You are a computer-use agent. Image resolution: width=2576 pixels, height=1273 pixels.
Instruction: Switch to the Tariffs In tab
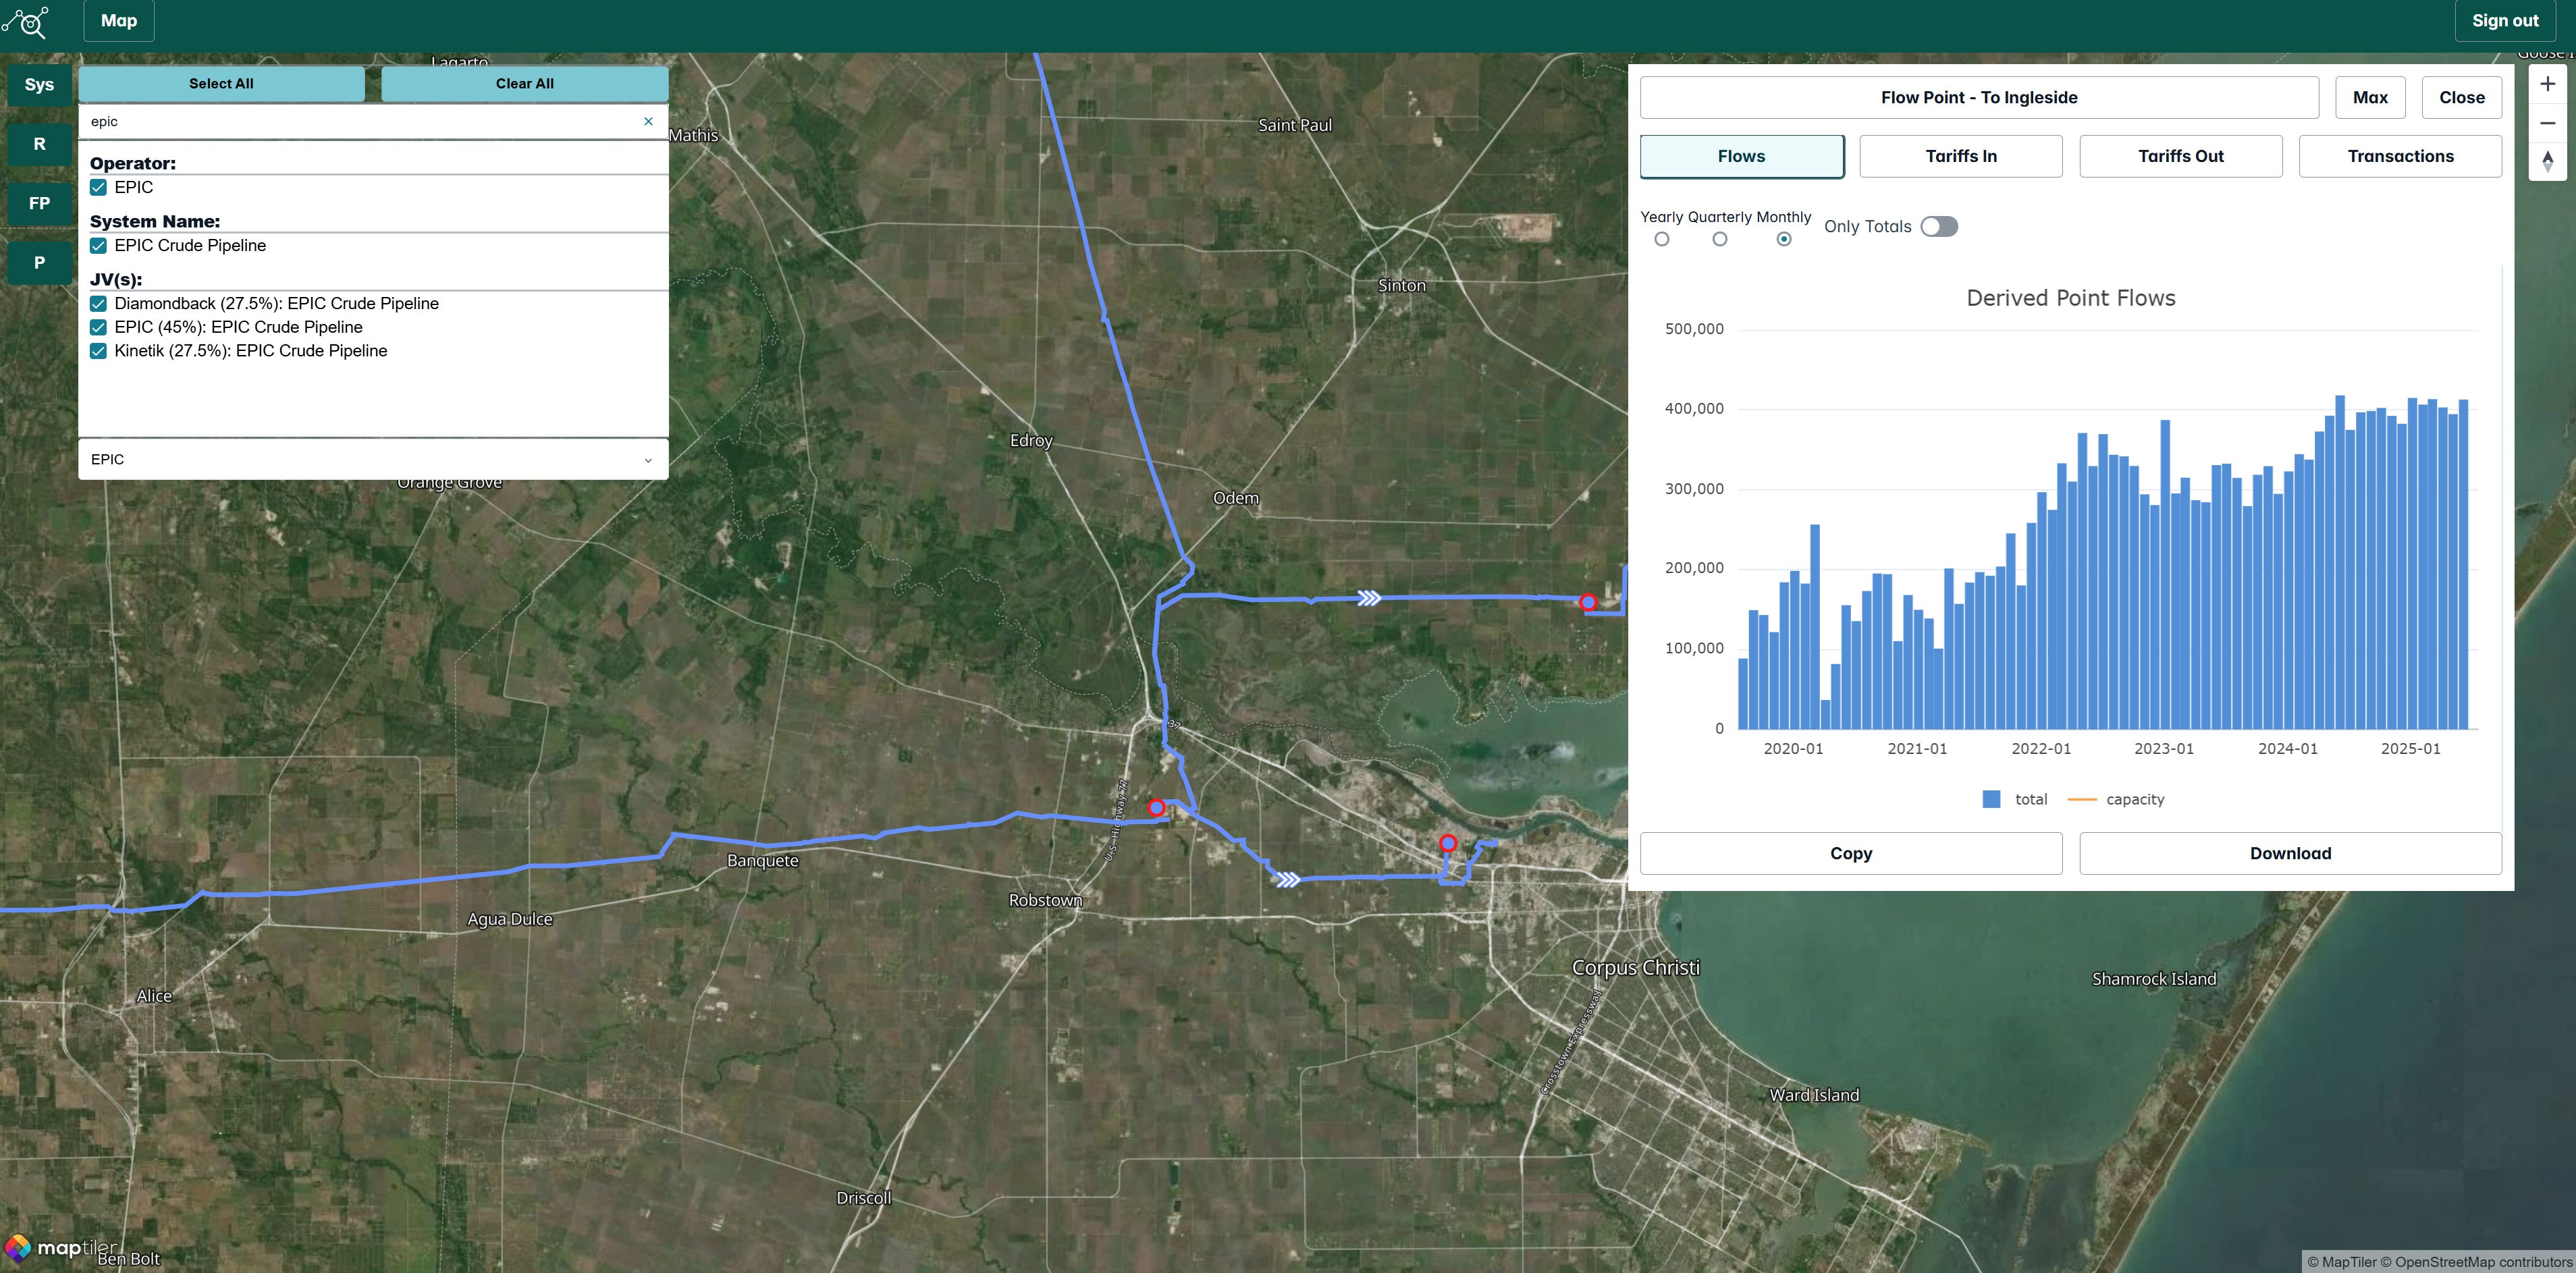[x=1960, y=156]
